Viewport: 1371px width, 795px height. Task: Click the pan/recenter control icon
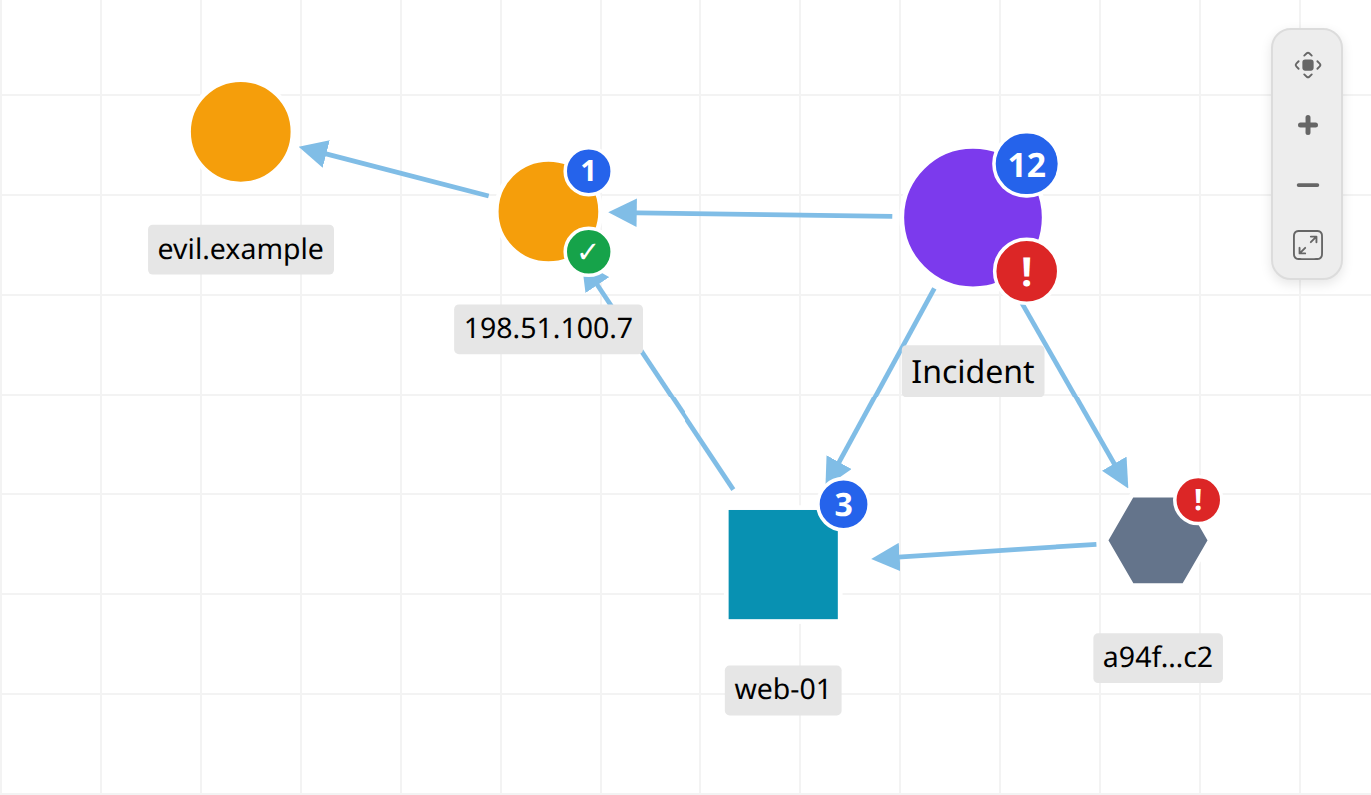click(x=1307, y=65)
